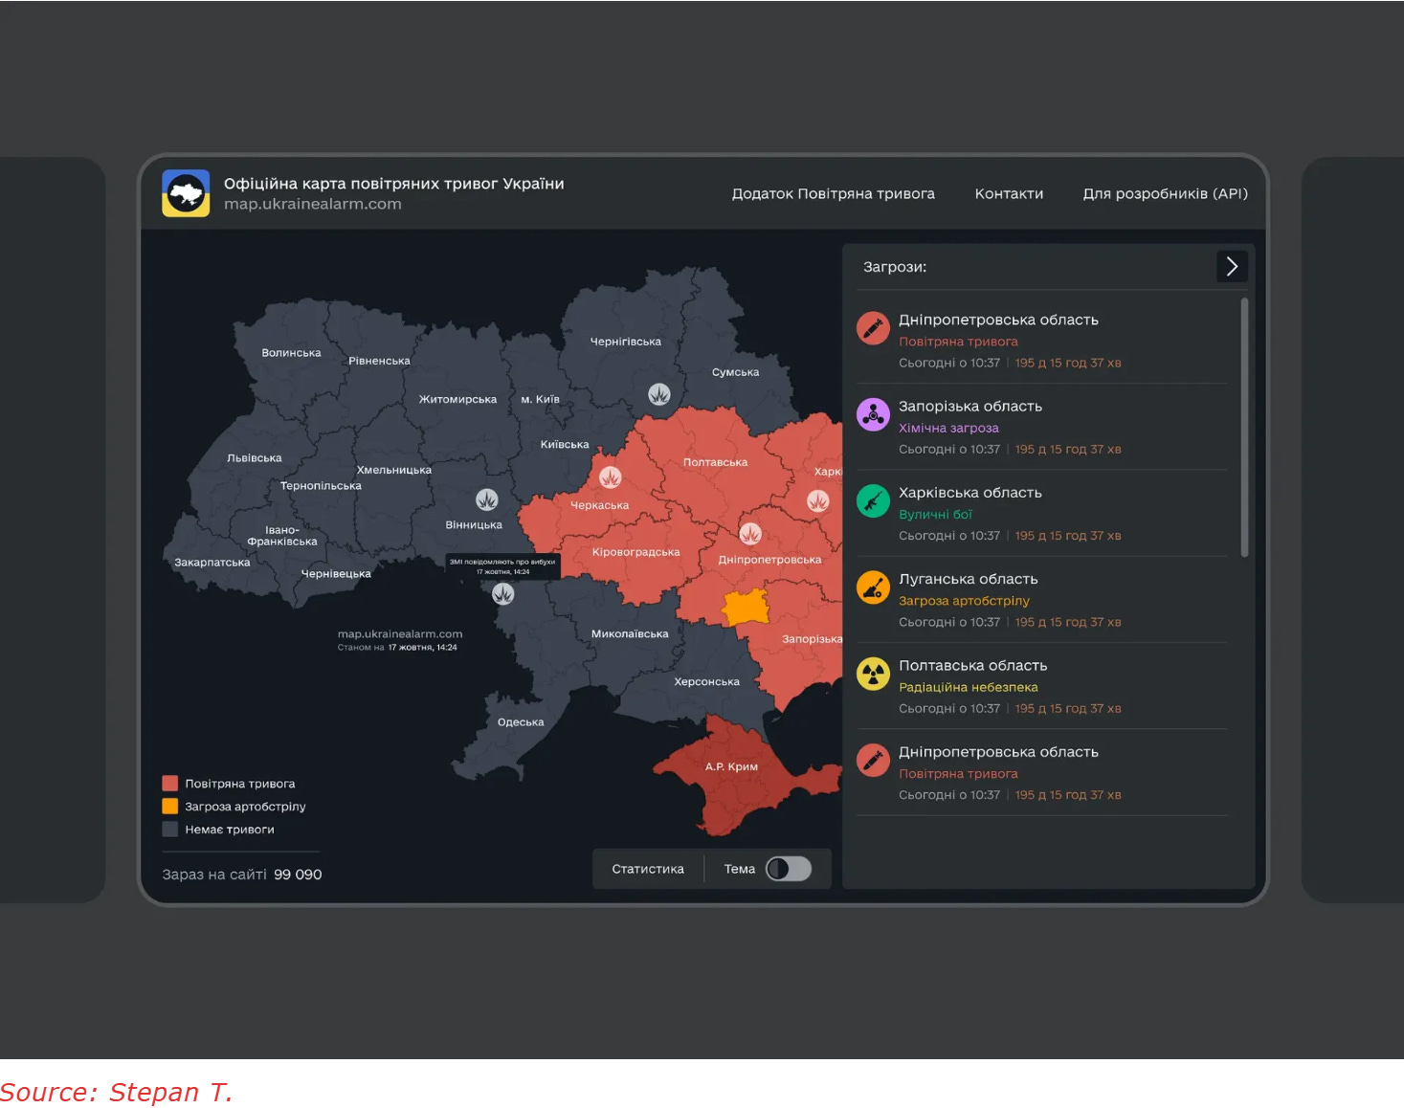Open the Статистика button
1404x1108 pixels.
point(648,869)
